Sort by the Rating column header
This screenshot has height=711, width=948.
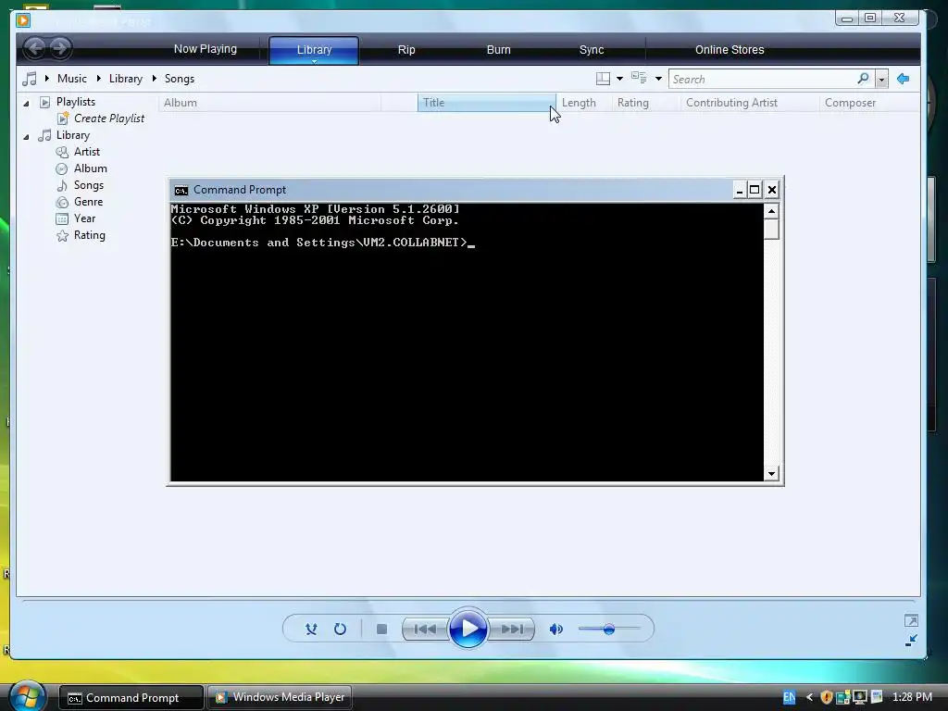[x=645, y=103]
